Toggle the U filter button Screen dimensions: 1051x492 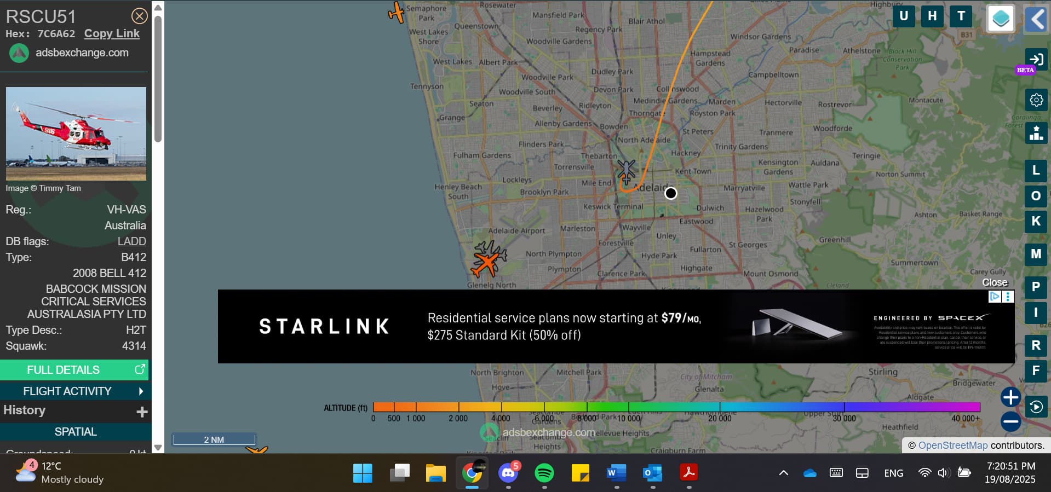(x=904, y=16)
